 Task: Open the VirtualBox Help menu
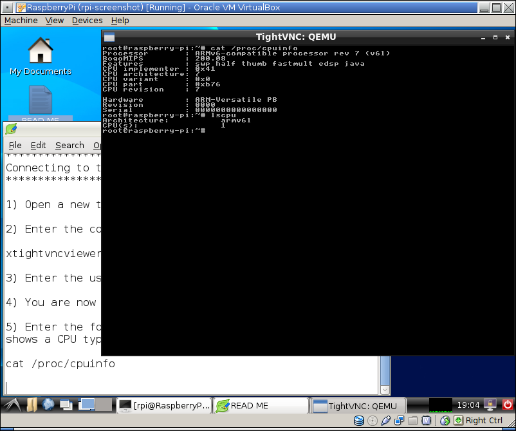click(x=120, y=21)
